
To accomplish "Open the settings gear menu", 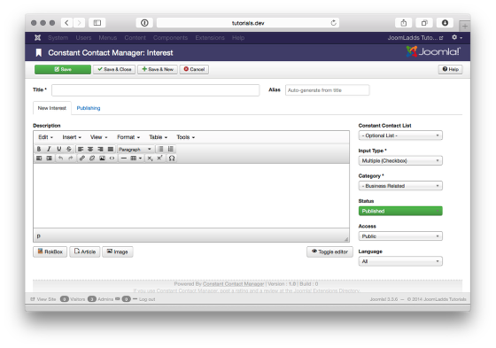I will [x=456, y=37].
